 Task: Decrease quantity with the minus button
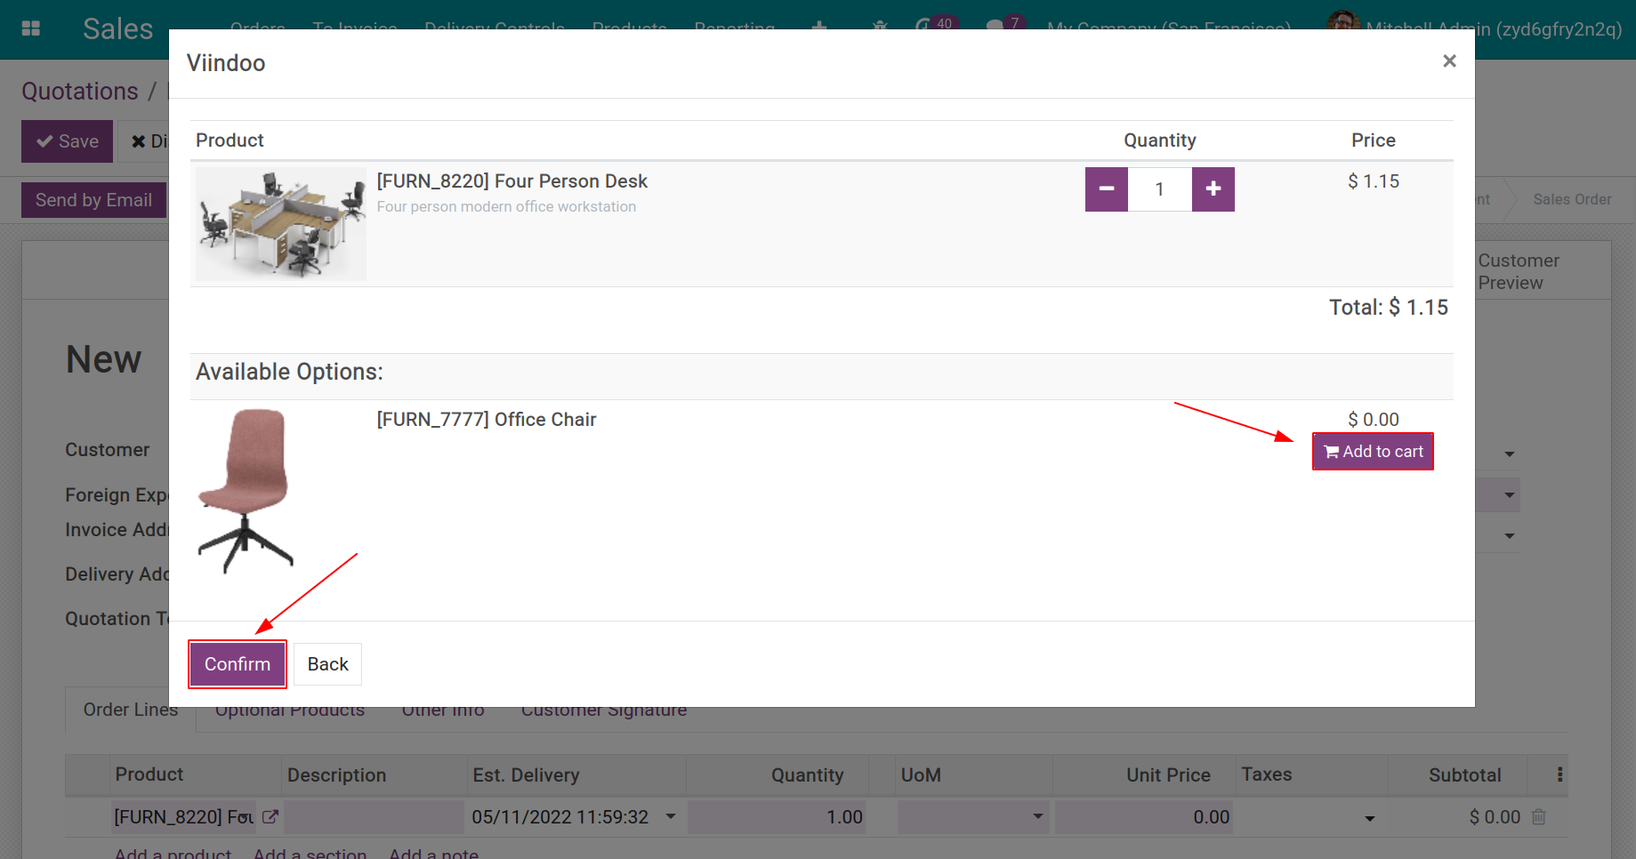tap(1107, 189)
